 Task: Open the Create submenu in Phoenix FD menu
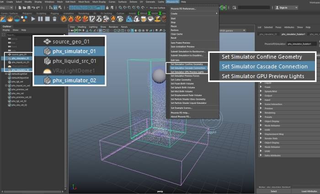click(x=193, y=14)
